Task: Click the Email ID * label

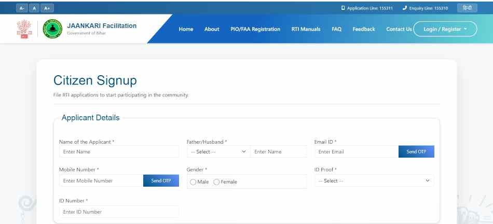Action: coord(325,142)
